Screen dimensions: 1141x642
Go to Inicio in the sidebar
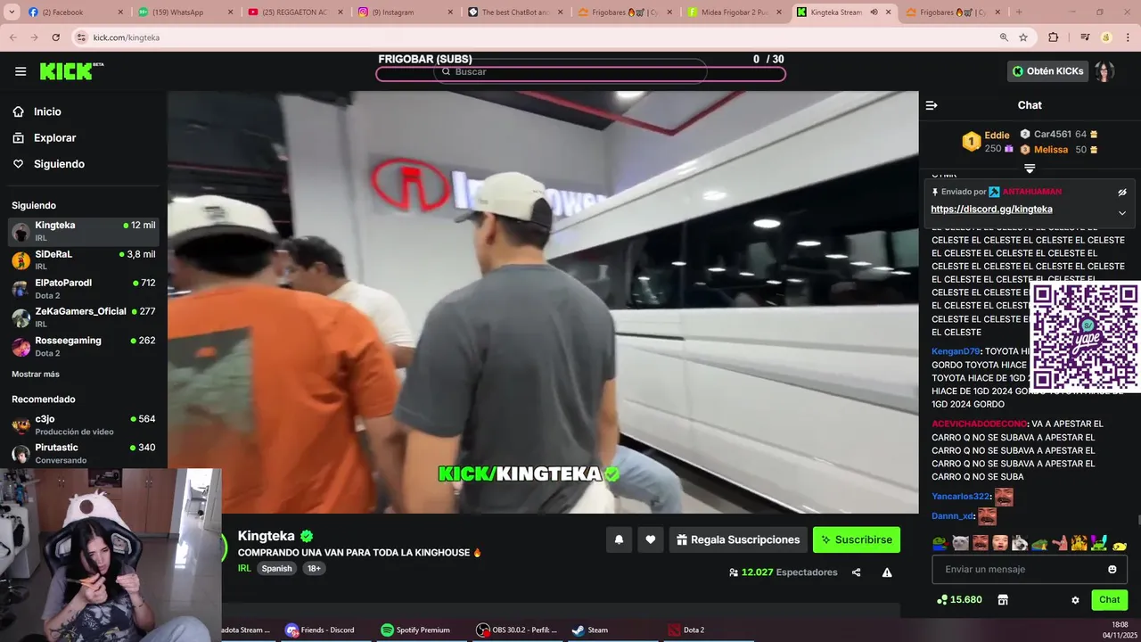tap(47, 111)
